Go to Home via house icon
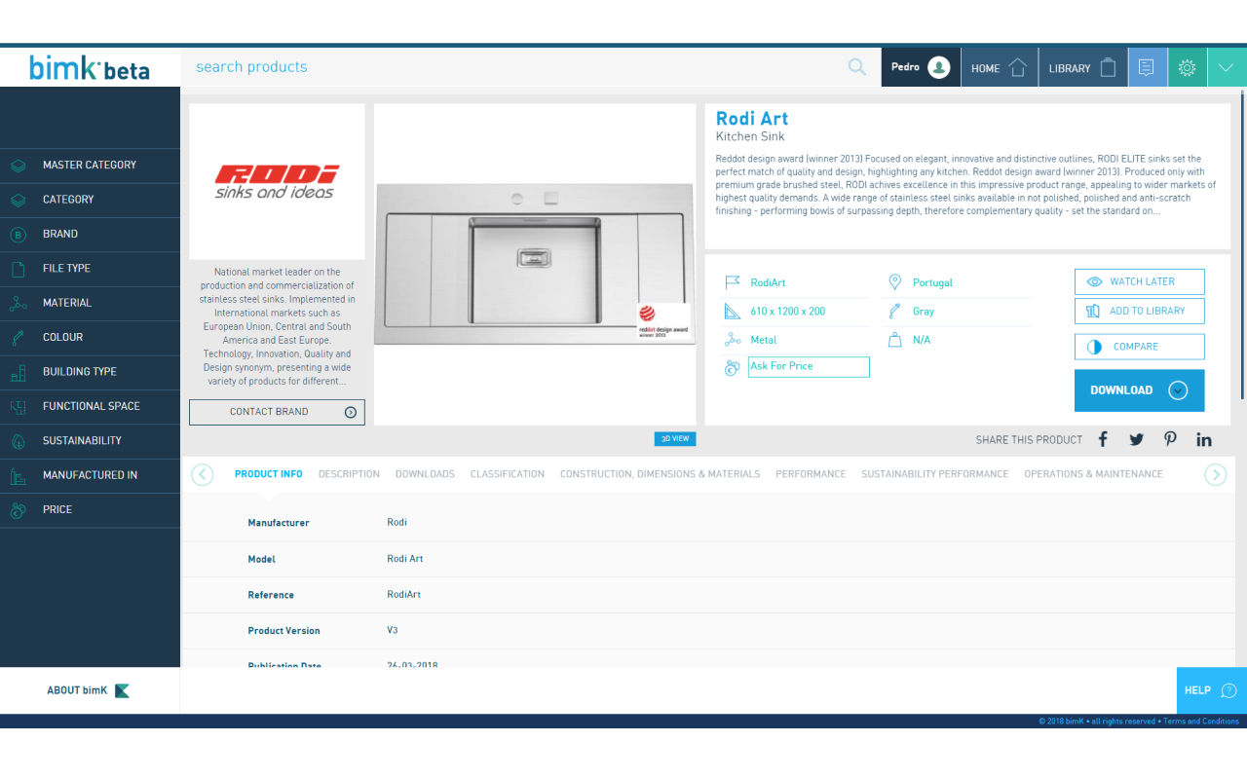 pyautogui.click(x=1018, y=67)
